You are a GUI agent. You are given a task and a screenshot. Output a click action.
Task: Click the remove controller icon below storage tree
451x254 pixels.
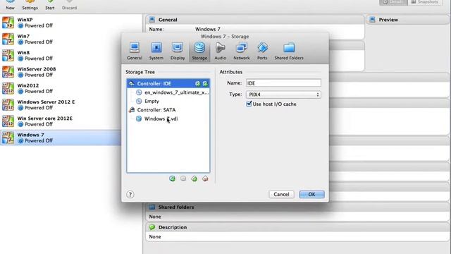[x=205, y=179]
